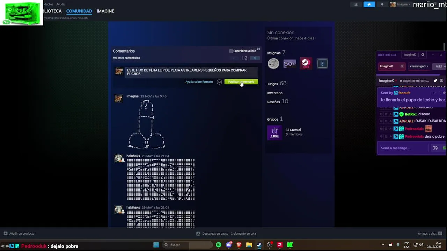Open the Ayuda menu
This screenshot has height=251, width=447.
[60, 5]
